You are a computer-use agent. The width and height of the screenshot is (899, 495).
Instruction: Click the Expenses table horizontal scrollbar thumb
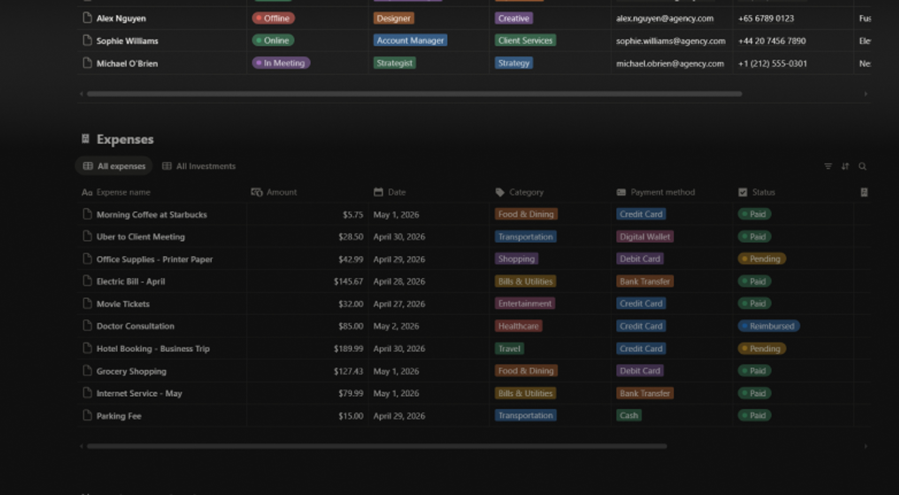(x=377, y=446)
